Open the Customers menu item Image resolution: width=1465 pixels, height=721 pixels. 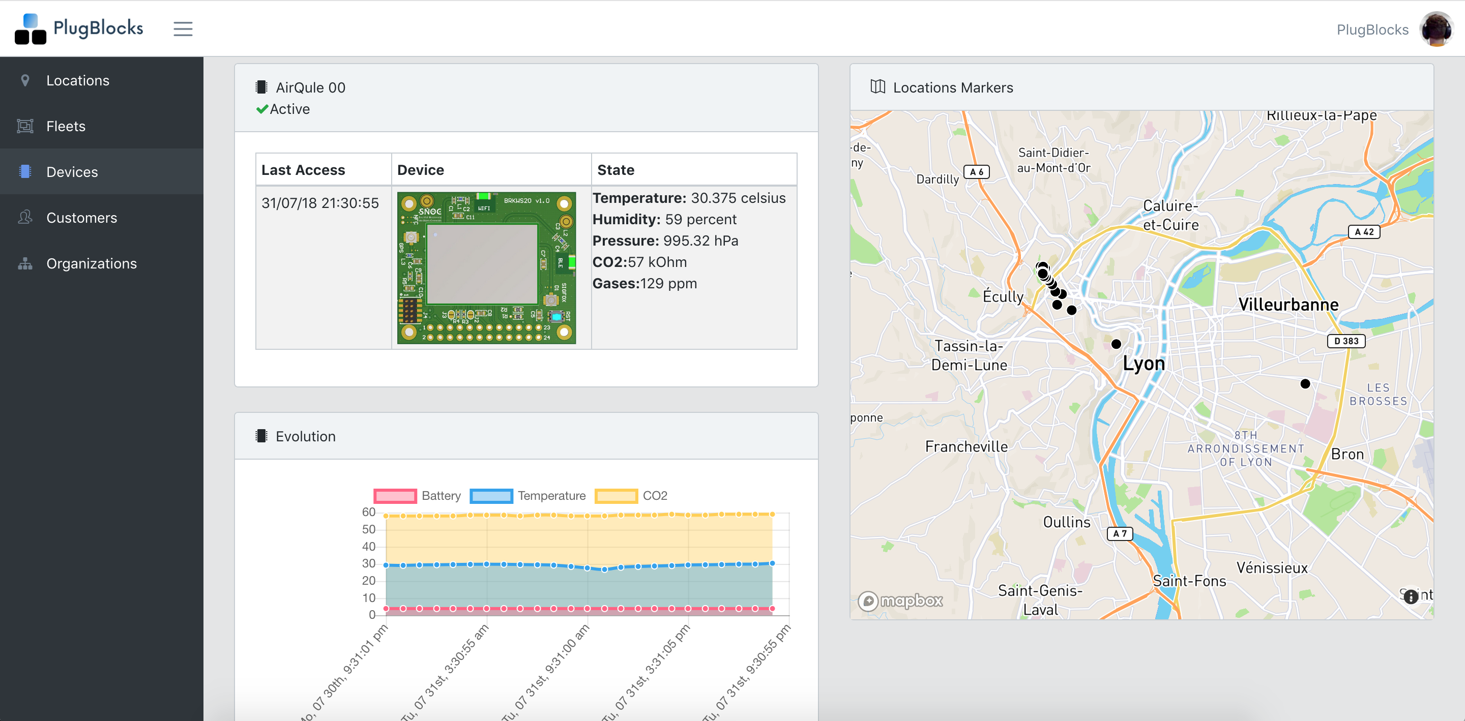click(x=82, y=217)
